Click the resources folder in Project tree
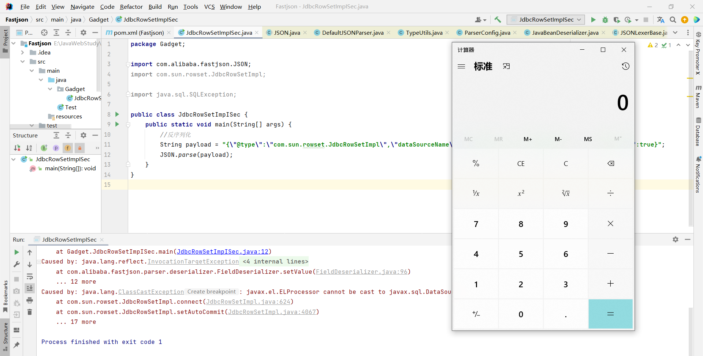The height and width of the screenshot is (356, 703). 69,116
